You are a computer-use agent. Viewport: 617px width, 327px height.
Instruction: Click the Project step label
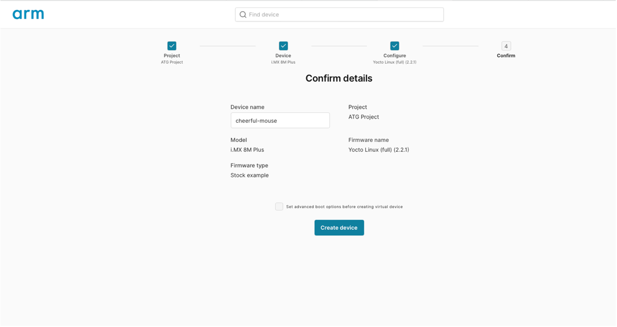(172, 56)
